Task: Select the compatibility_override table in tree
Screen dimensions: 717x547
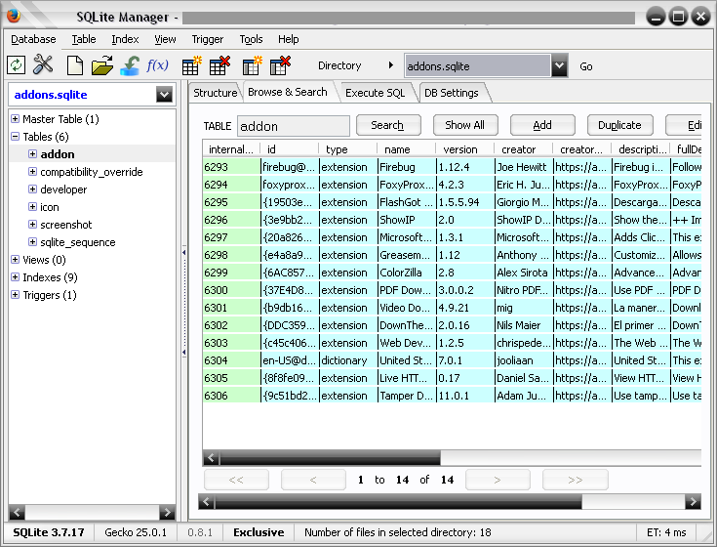Action: pos(92,172)
